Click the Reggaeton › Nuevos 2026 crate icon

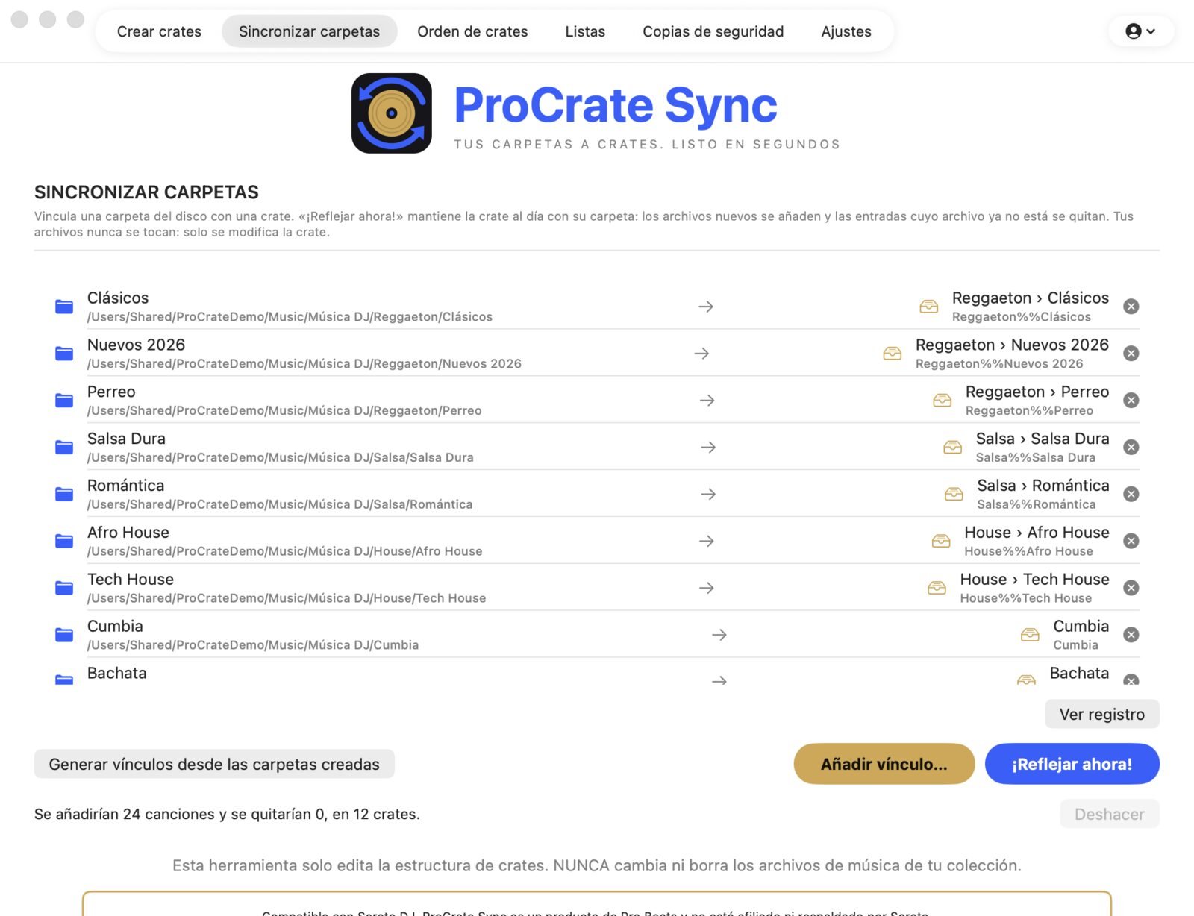click(x=893, y=354)
